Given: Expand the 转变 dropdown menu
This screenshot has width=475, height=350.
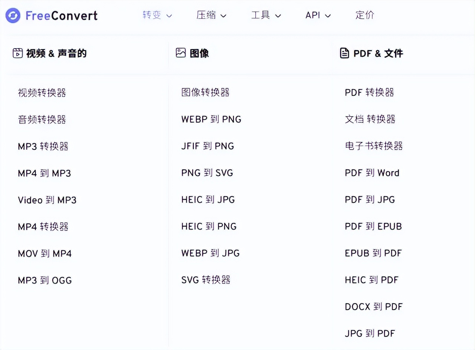Looking at the screenshot, I should (157, 15).
